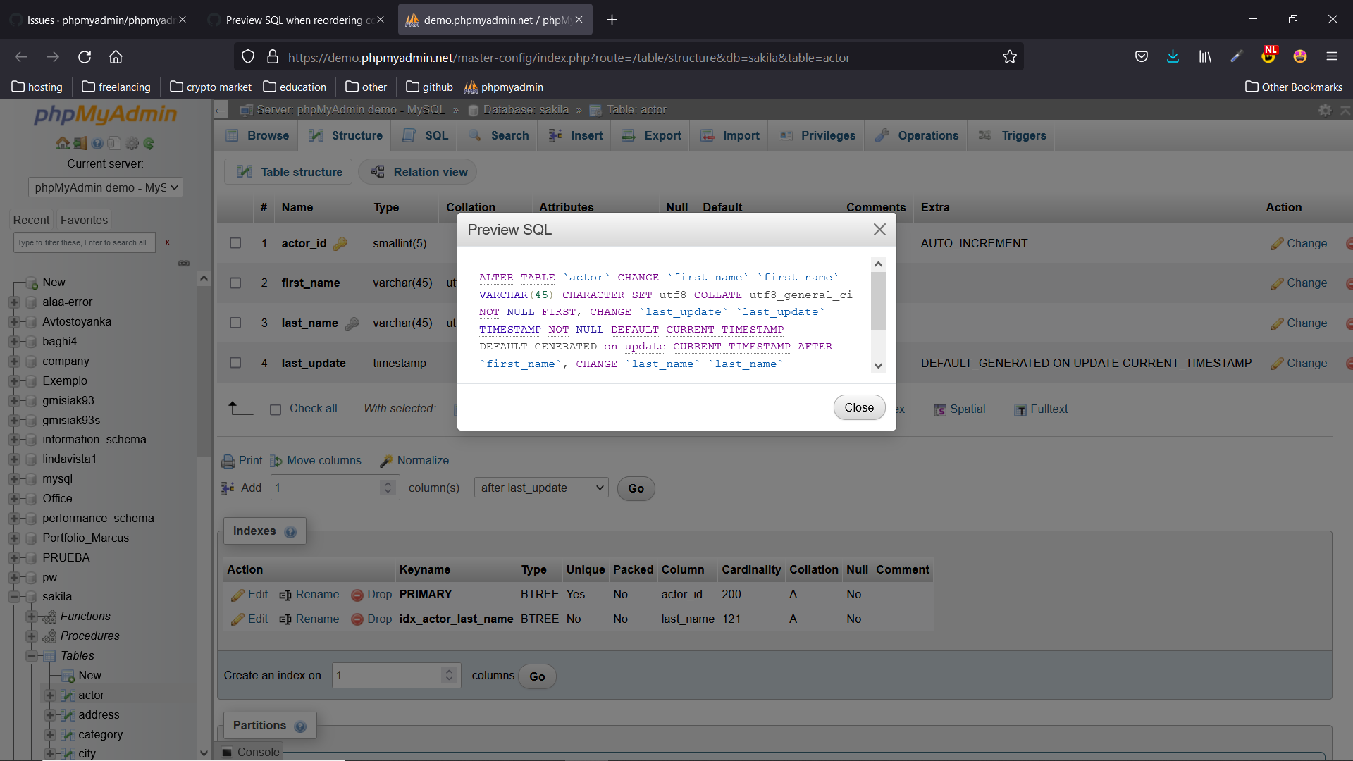Refresh the navigation panel icon
The height and width of the screenshot is (761, 1353).
(149, 143)
